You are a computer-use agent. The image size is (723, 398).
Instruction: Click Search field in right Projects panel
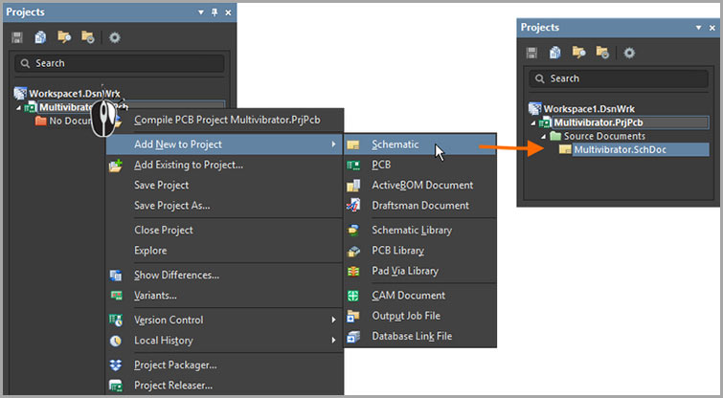[x=619, y=78]
